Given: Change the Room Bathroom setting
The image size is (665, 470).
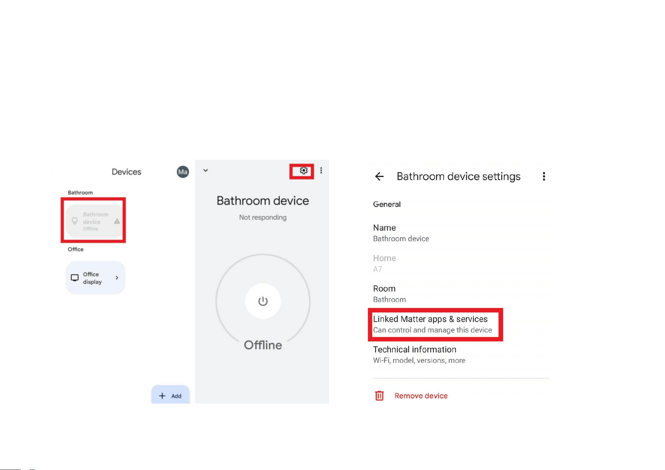Looking at the screenshot, I should [x=461, y=294].
